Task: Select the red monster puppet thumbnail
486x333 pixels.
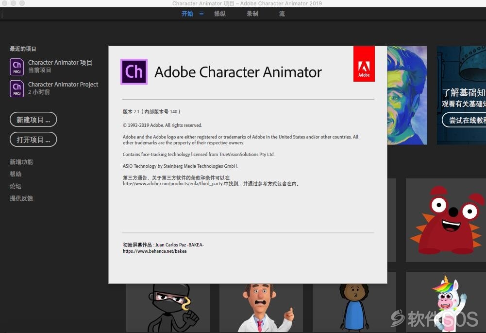Action: [x=446, y=220]
